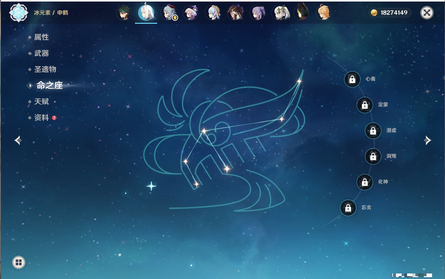Image resolution: width=445 pixels, height=279 pixels.
Task: Switch to Keqing's purple-hair portrait
Action: [258, 13]
